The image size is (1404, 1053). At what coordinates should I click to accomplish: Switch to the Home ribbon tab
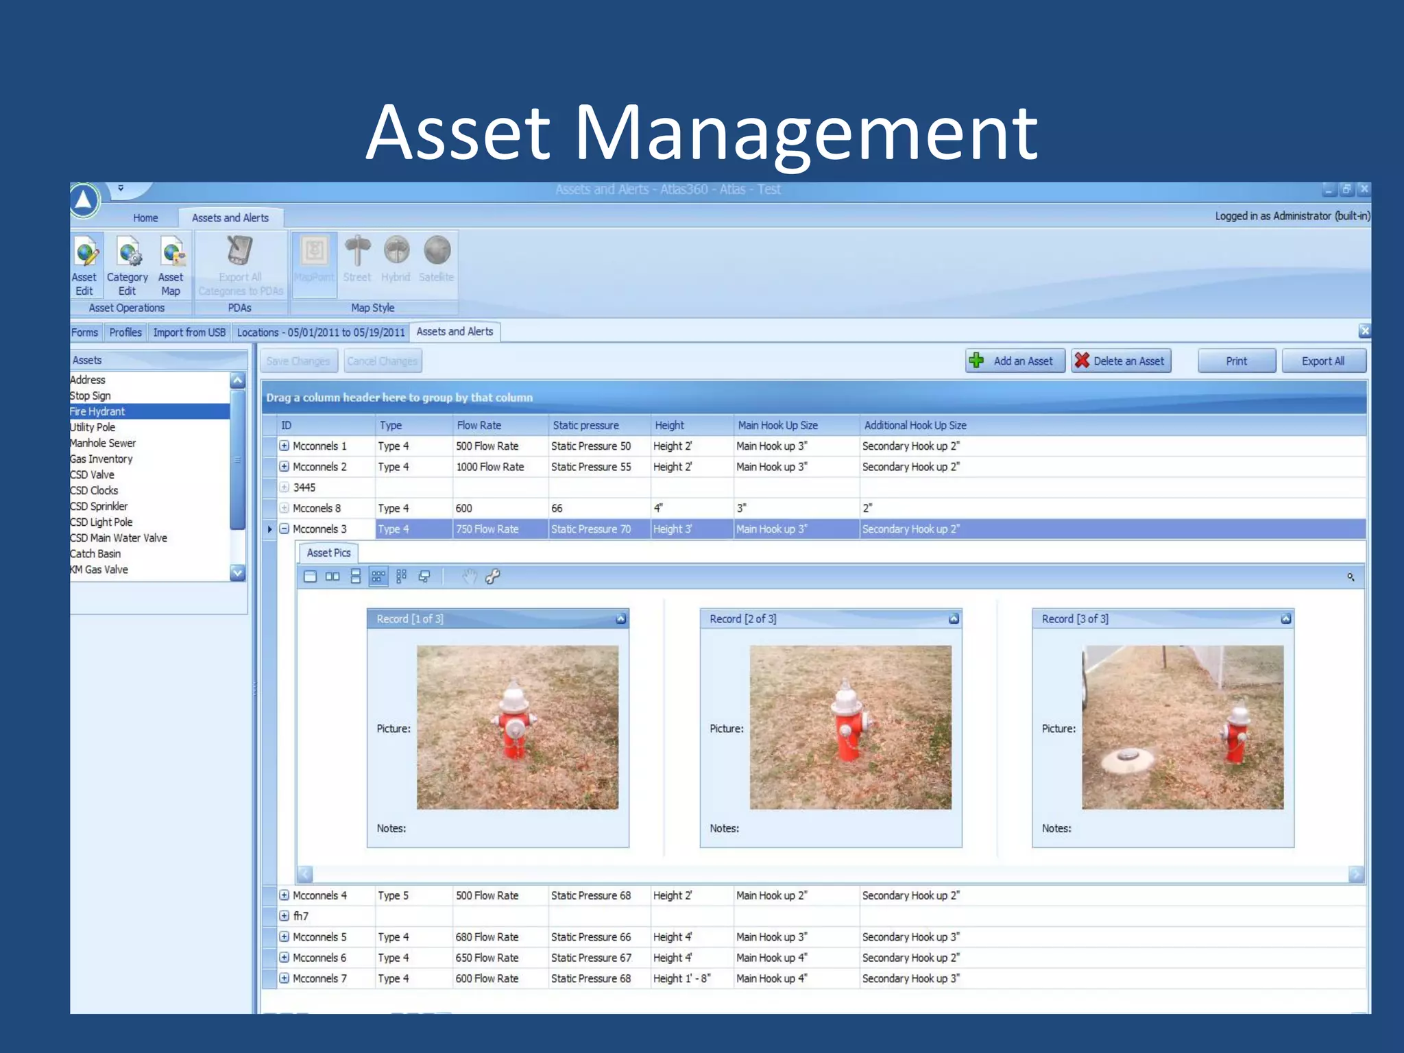tap(145, 218)
